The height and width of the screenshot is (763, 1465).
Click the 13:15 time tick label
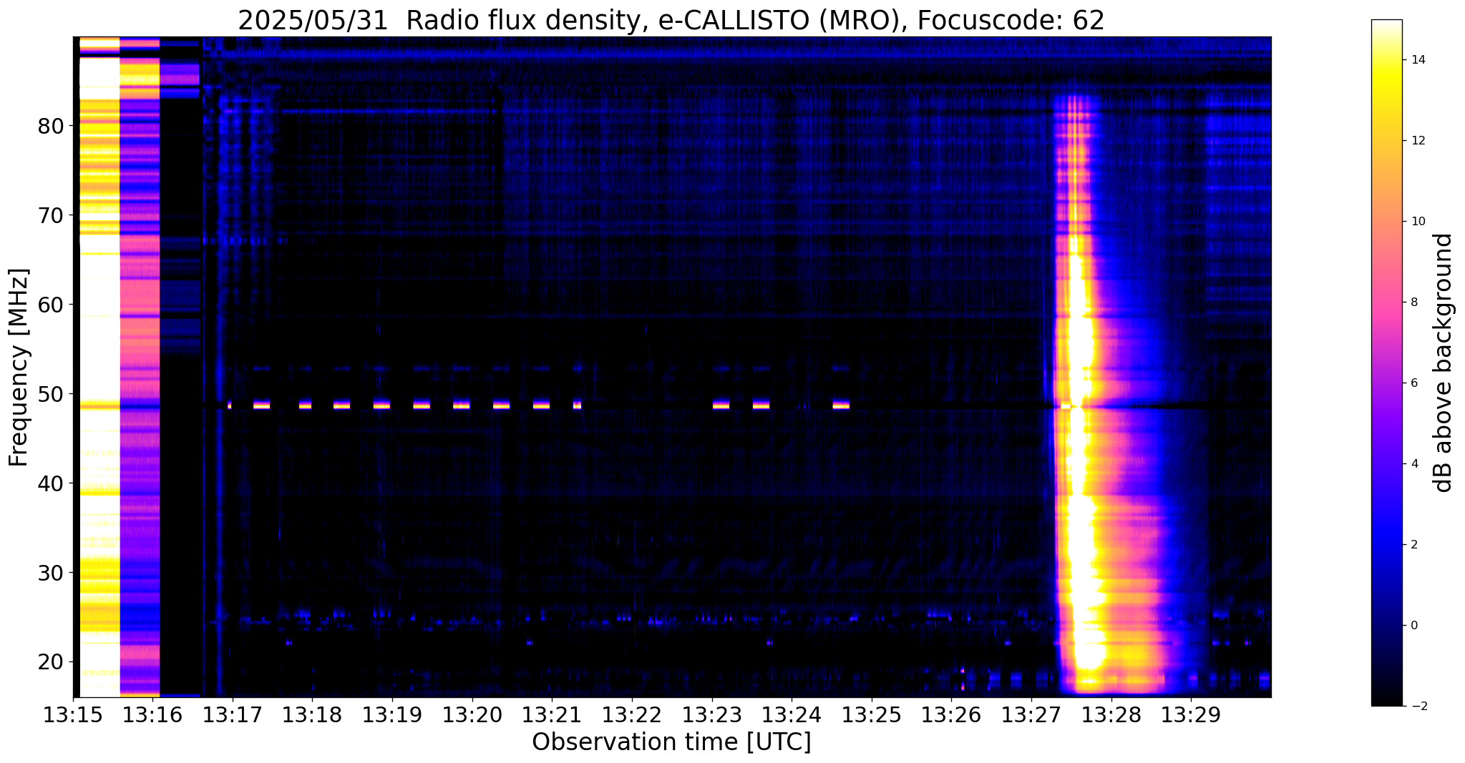coord(73,714)
